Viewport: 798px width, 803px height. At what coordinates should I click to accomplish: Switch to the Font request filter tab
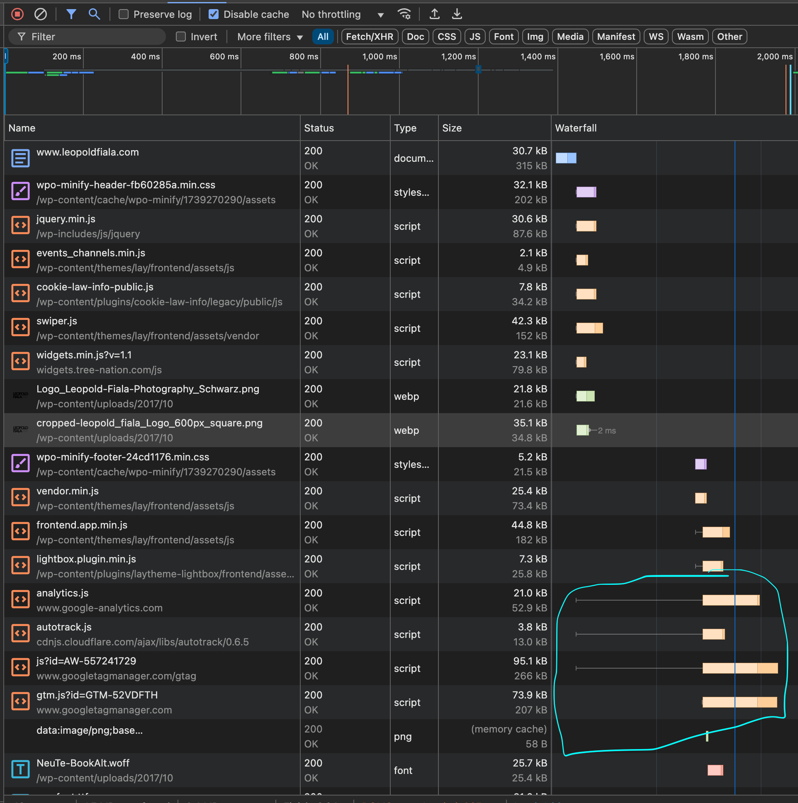[504, 36]
